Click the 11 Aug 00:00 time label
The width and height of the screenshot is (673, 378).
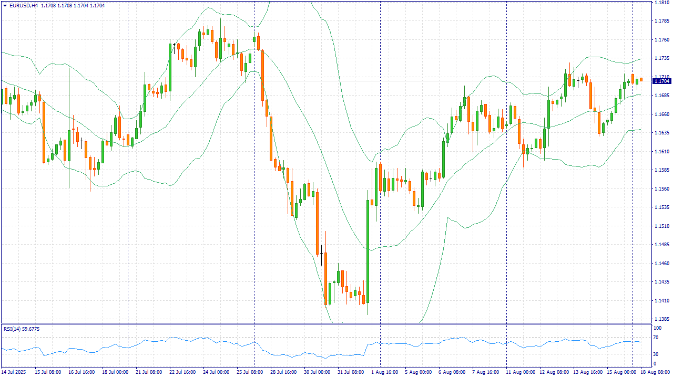click(x=522, y=372)
